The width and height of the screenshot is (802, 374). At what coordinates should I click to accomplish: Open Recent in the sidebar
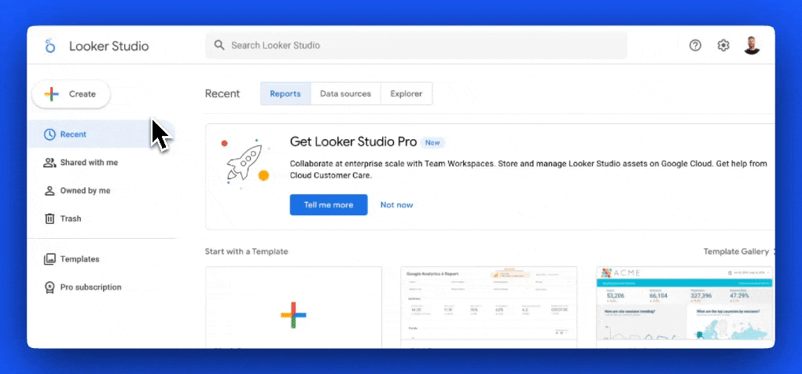(101, 134)
